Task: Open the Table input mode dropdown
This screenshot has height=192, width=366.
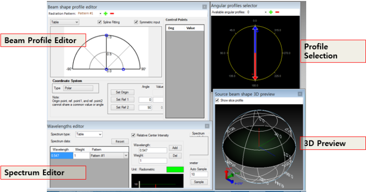Action: [x=65, y=22]
